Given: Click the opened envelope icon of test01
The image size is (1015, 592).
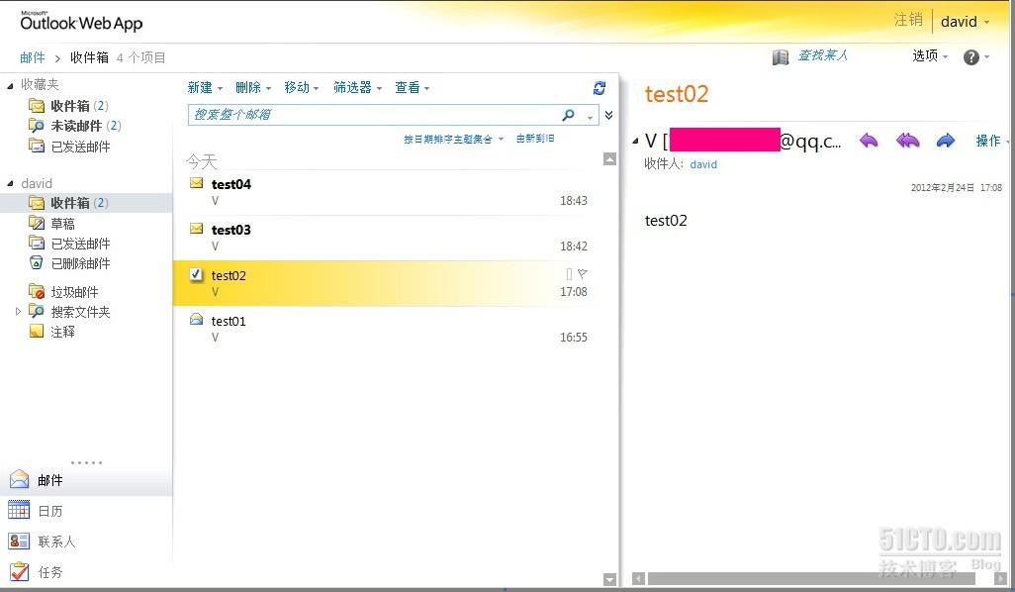Looking at the screenshot, I should (197, 319).
